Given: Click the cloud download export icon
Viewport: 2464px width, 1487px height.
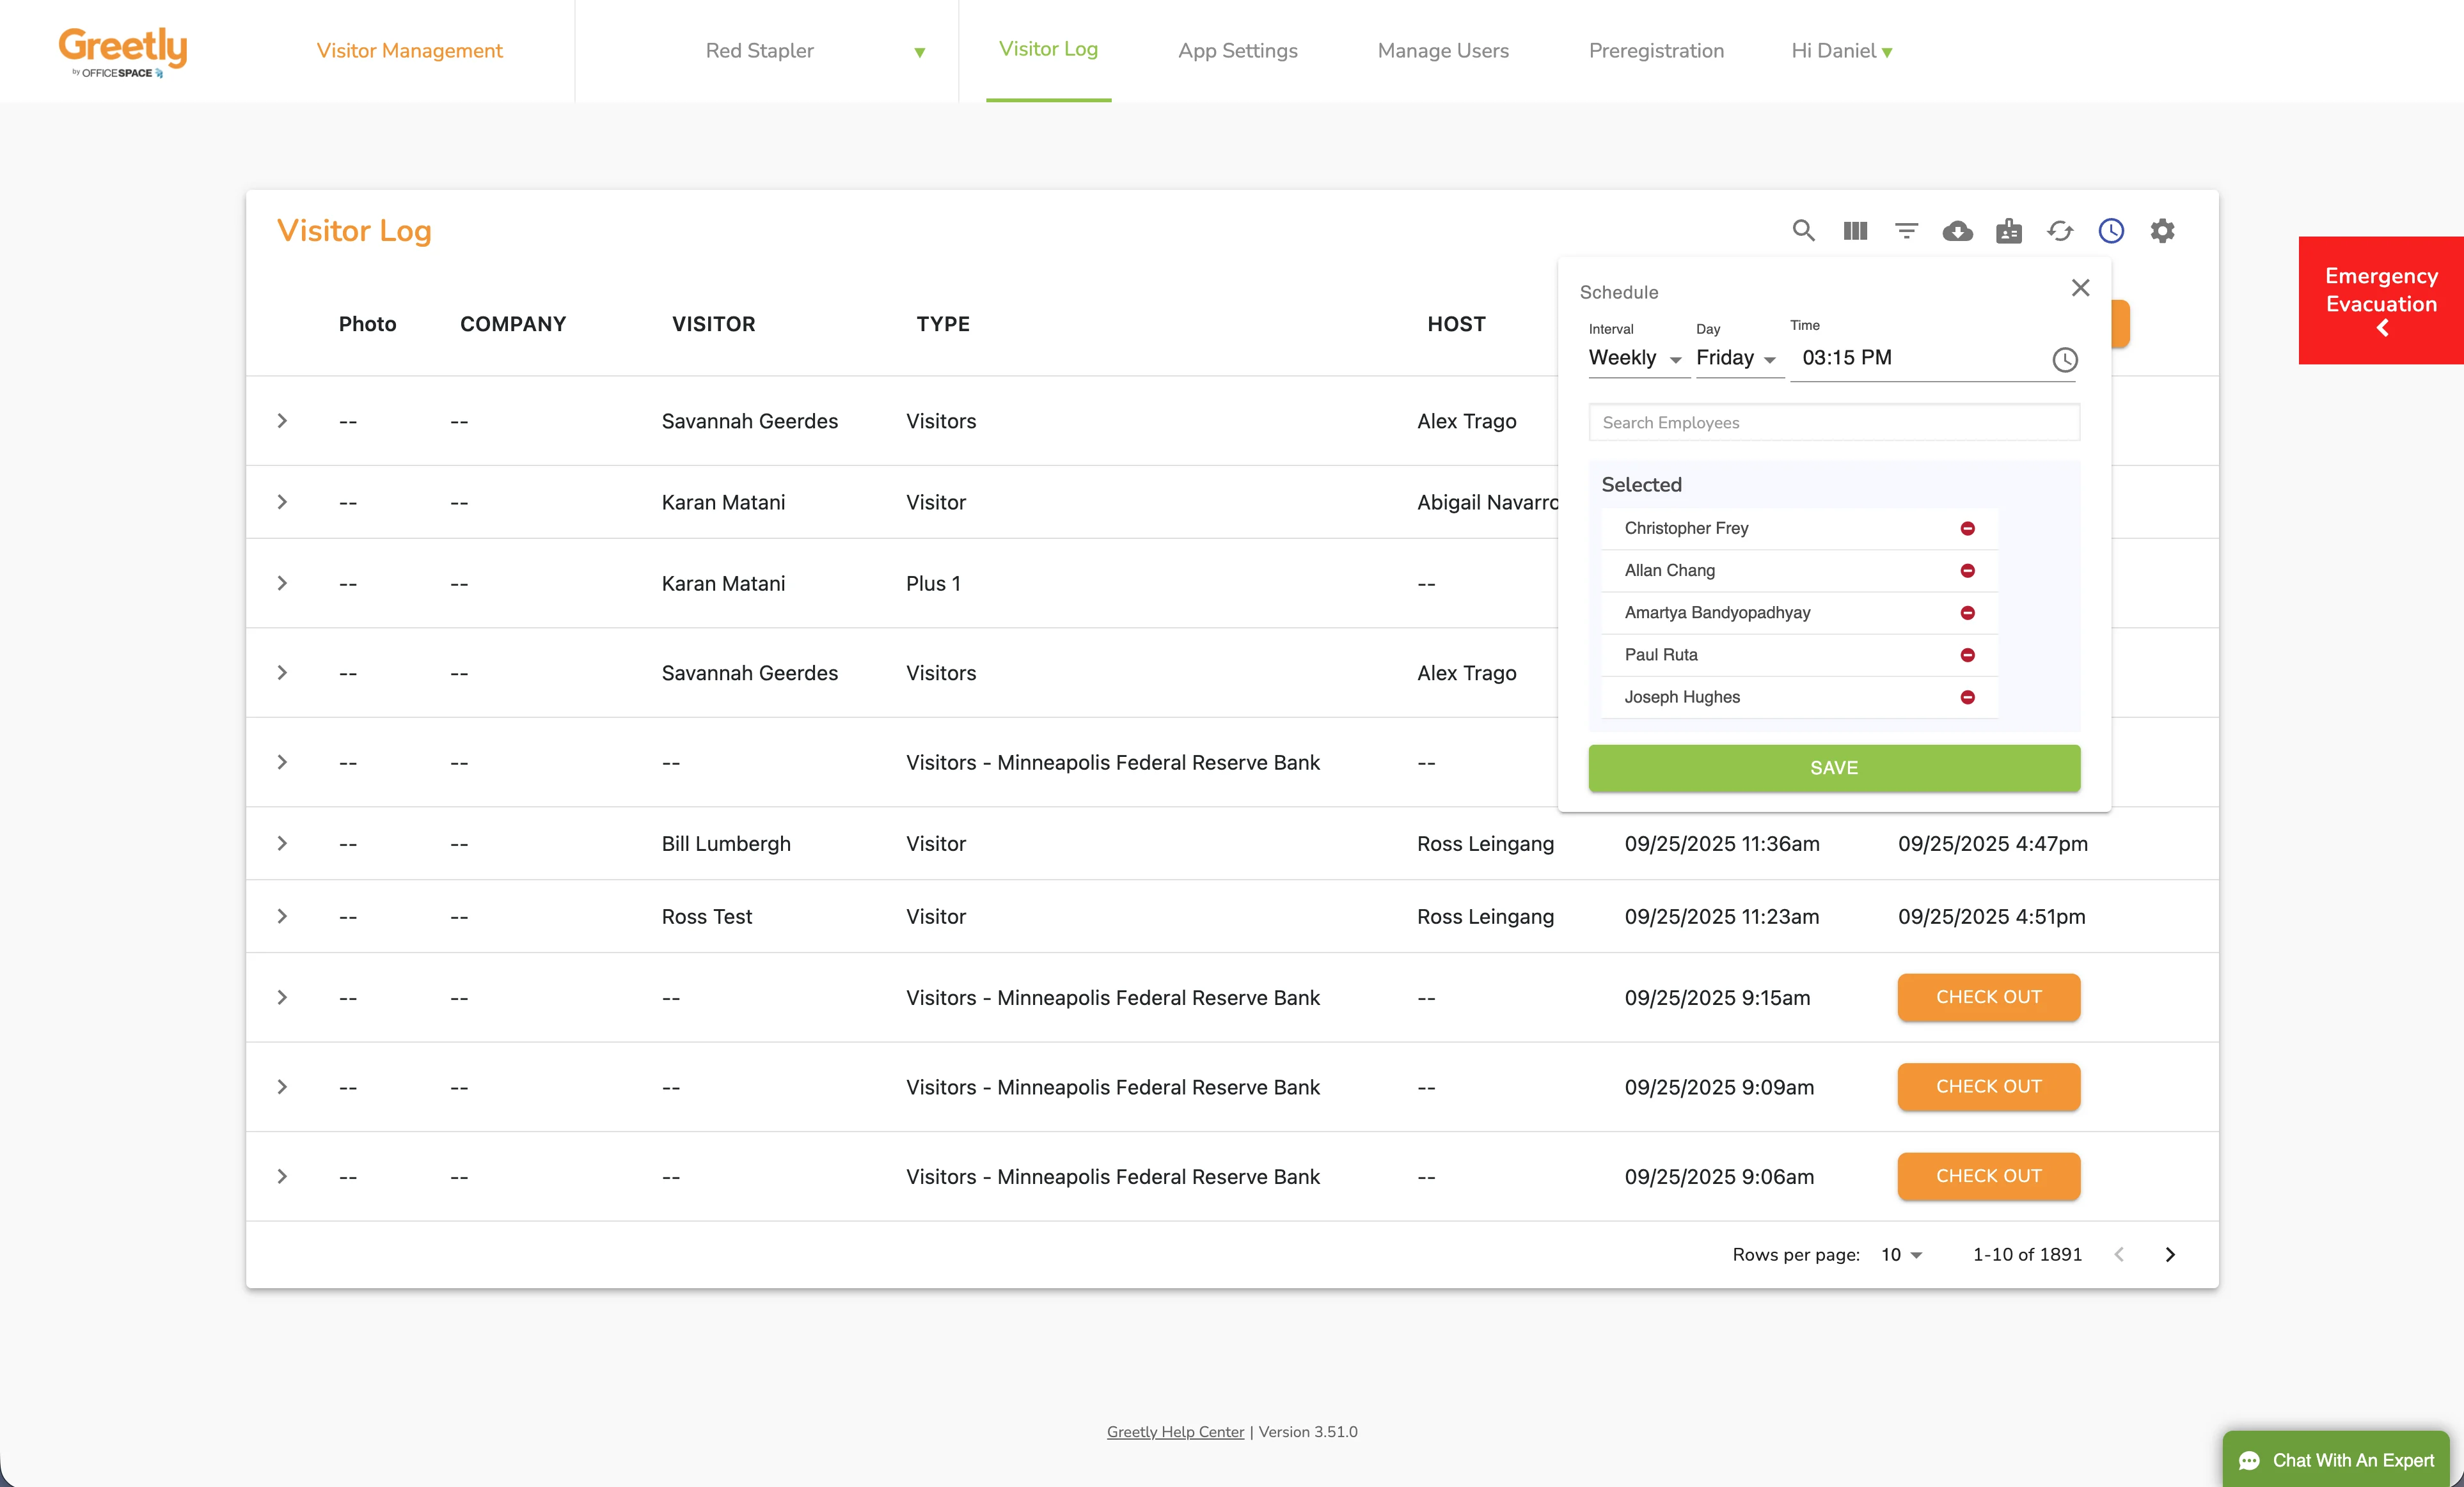Looking at the screenshot, I should point(1957,231).
